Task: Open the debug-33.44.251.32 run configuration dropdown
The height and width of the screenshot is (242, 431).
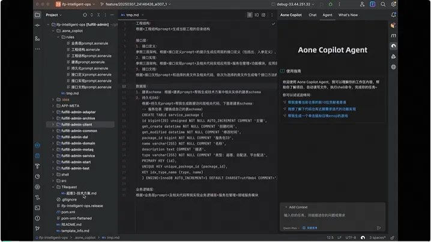Action: pyautogui.click(x=293, y=4)
